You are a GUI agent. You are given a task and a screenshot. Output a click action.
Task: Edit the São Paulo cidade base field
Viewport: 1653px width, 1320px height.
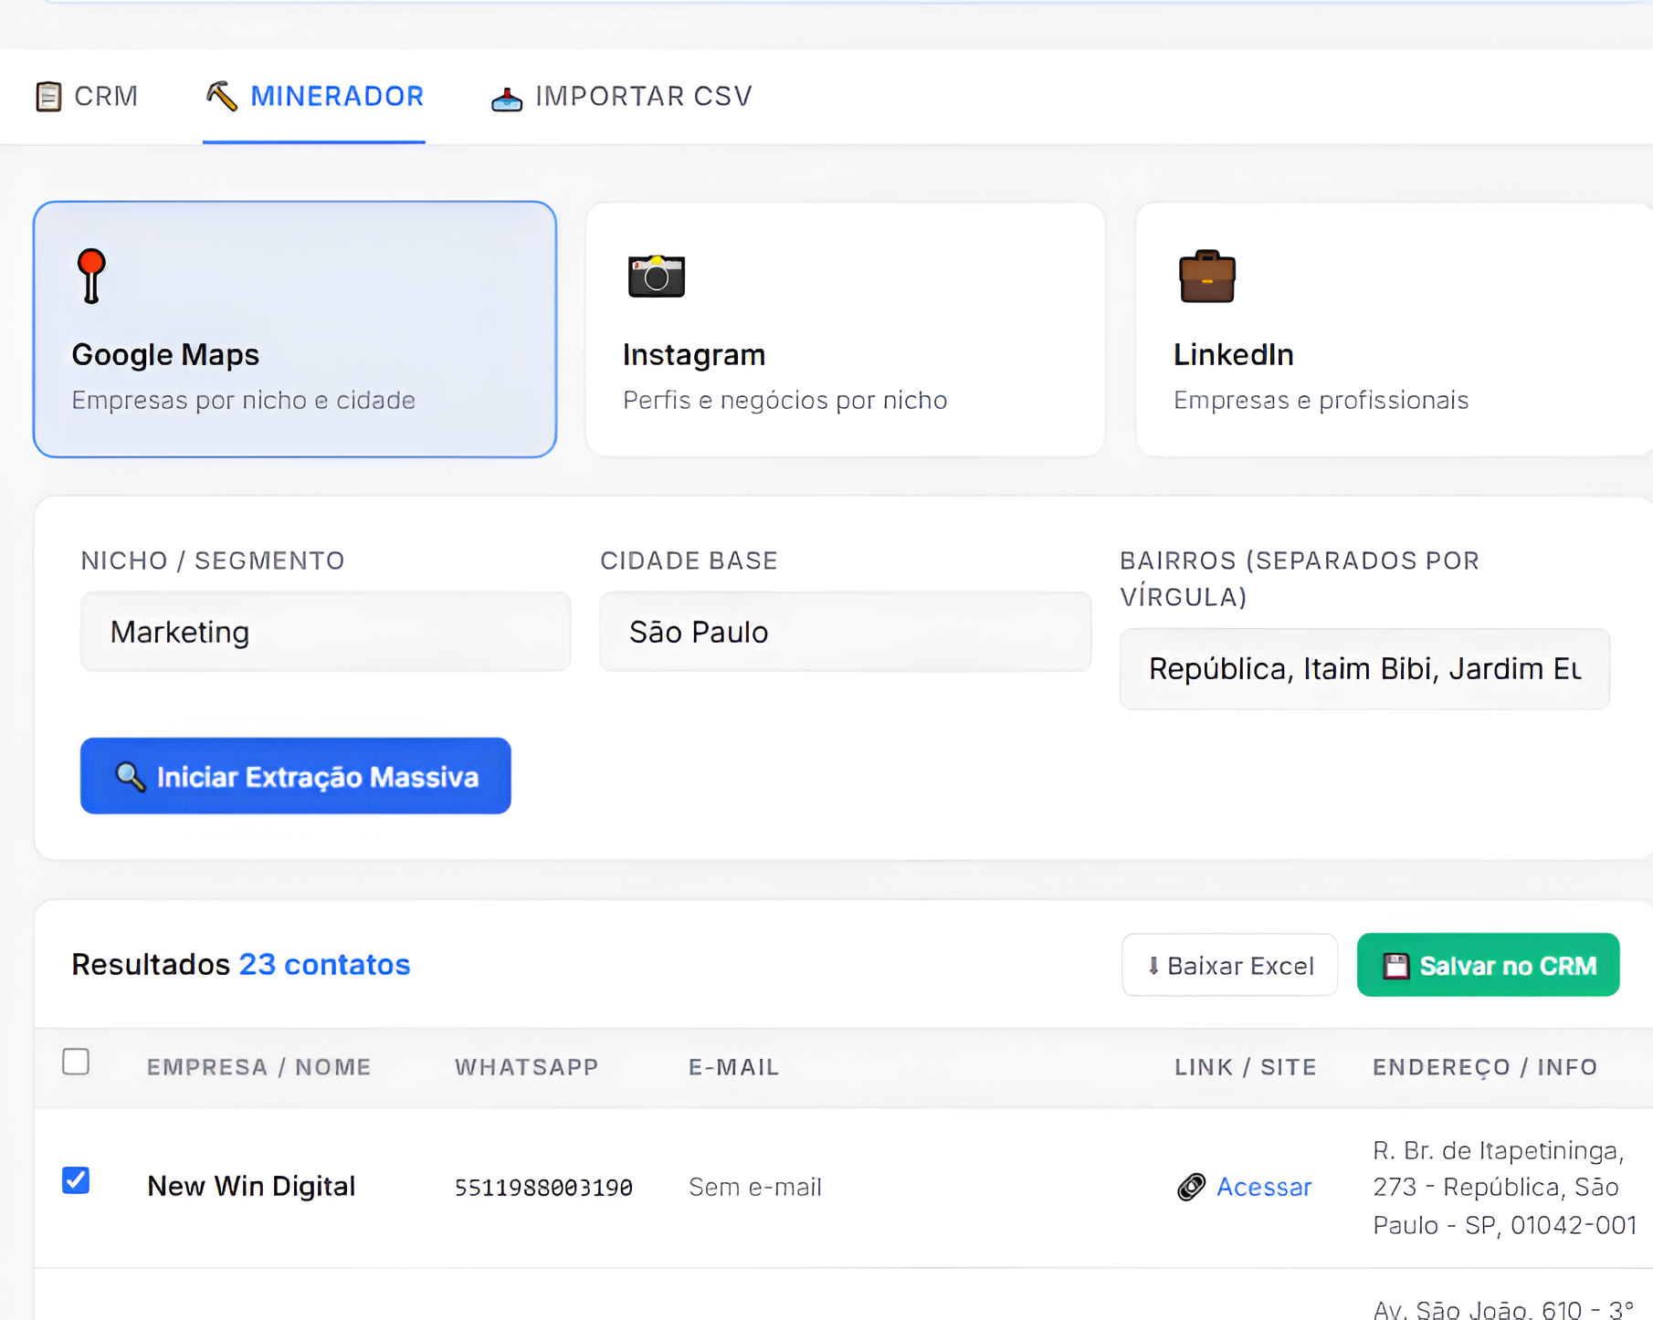tap(844, 631)
